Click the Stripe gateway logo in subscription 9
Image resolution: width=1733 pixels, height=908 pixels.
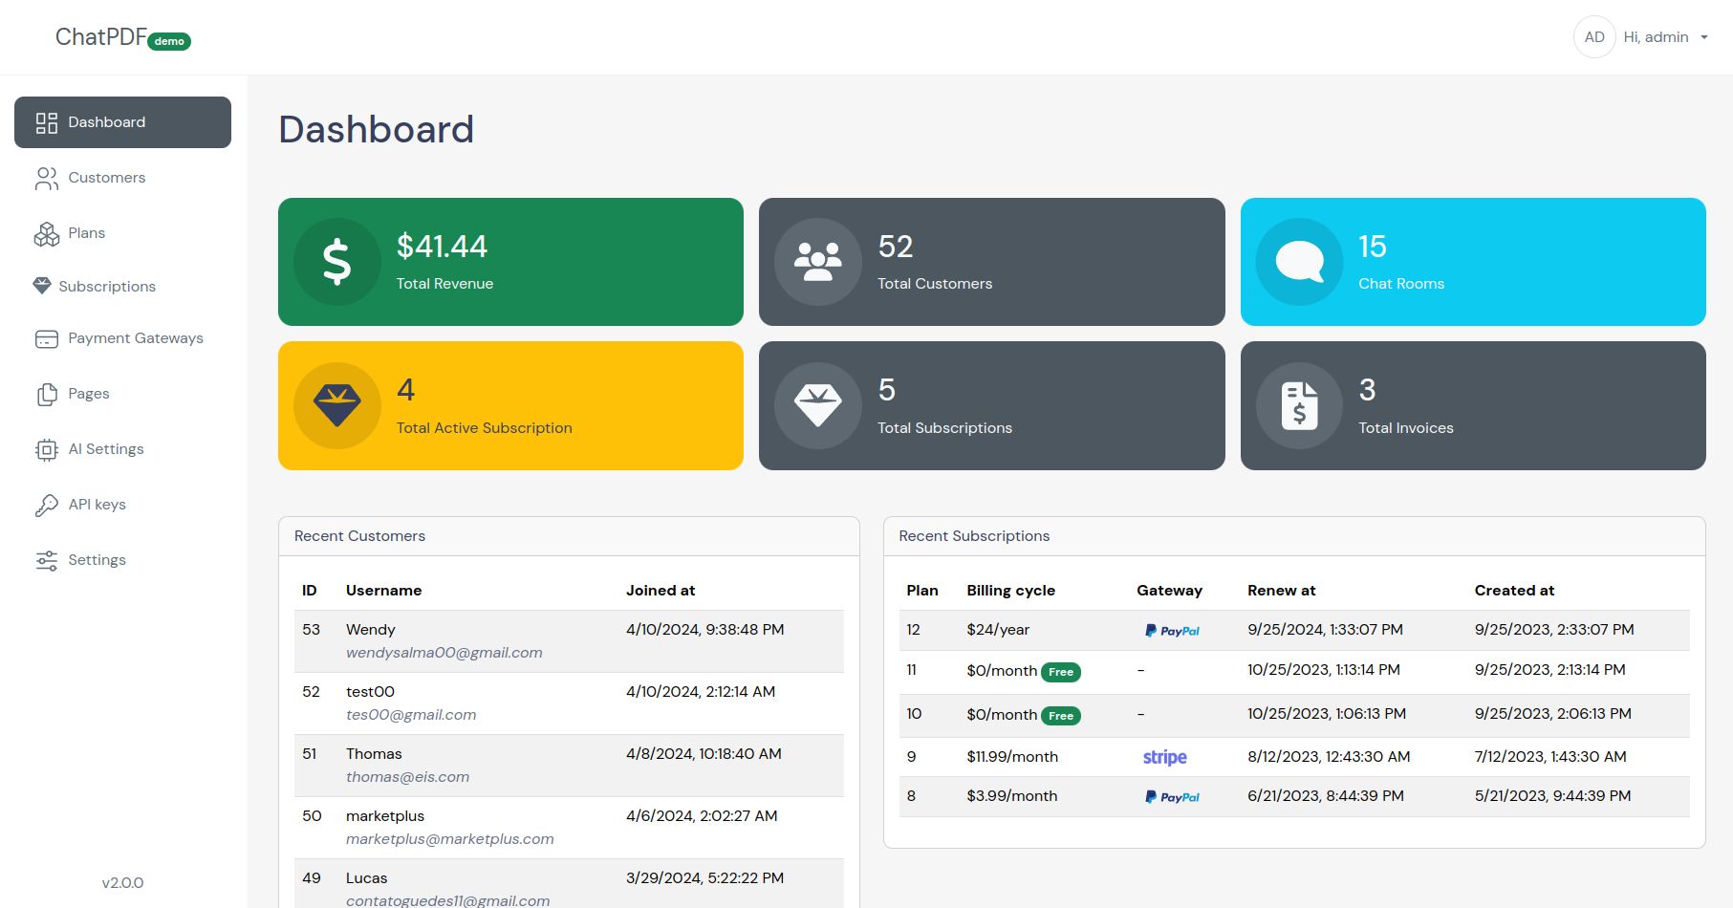1164,757
